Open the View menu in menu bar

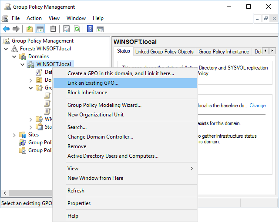click(54, 18)
